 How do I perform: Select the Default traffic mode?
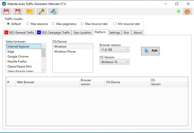click(x=14, y=24)
